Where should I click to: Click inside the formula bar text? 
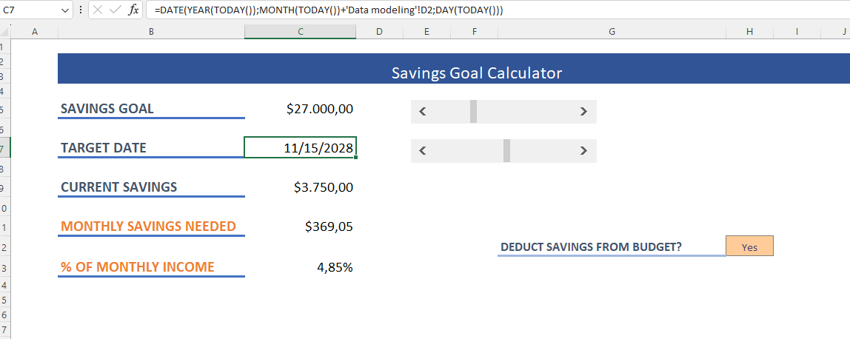click(x=370, y=10)
